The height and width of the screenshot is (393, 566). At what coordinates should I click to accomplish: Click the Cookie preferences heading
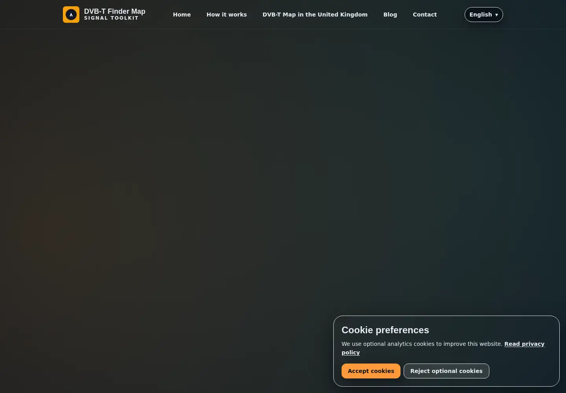(x=385, y=330)
